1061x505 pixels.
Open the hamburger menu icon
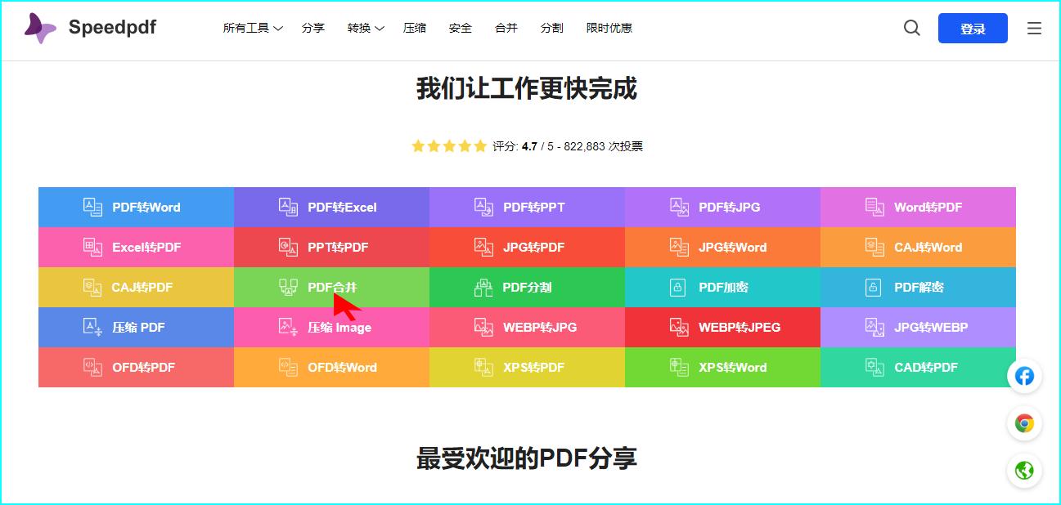click(x=1033, y=27)
